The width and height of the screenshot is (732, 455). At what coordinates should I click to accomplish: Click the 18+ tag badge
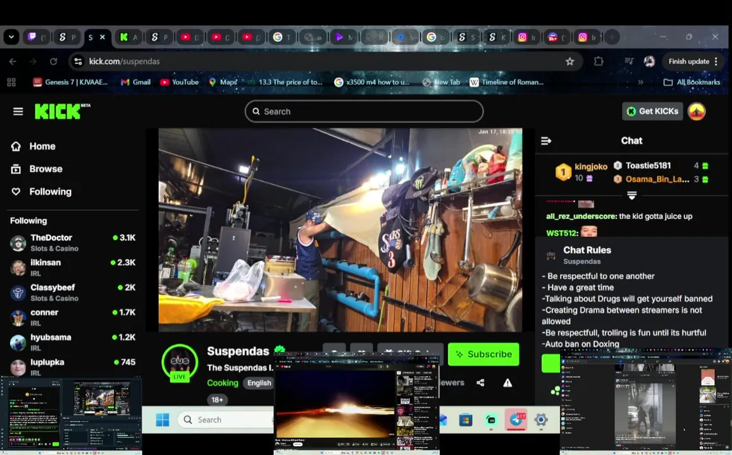click(x=217, y=399)
